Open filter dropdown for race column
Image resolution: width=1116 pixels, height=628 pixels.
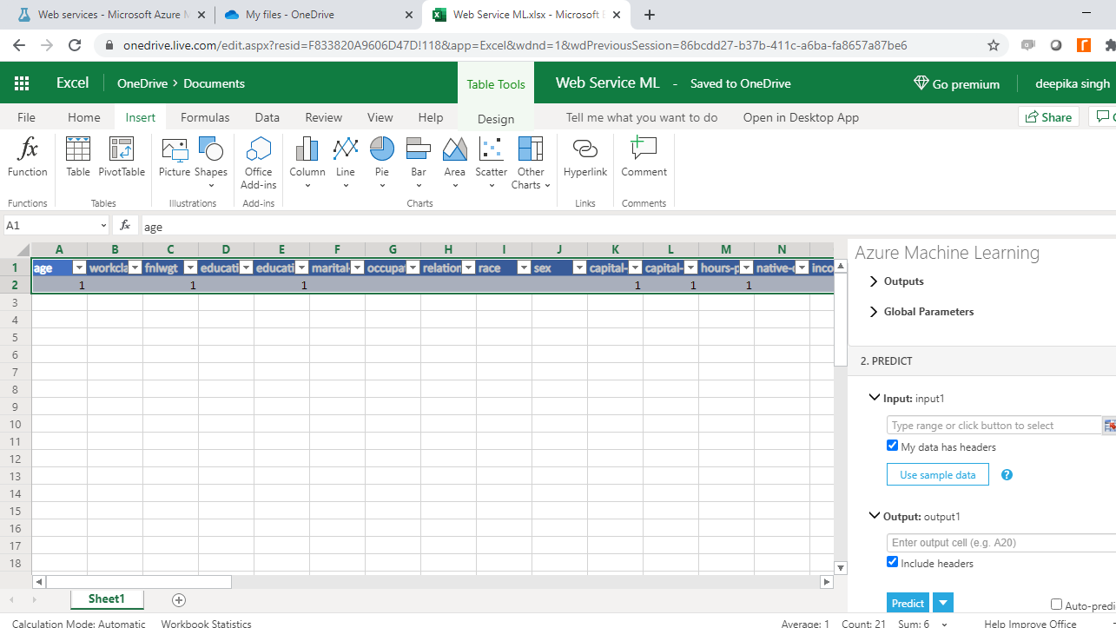pos(524,268)
